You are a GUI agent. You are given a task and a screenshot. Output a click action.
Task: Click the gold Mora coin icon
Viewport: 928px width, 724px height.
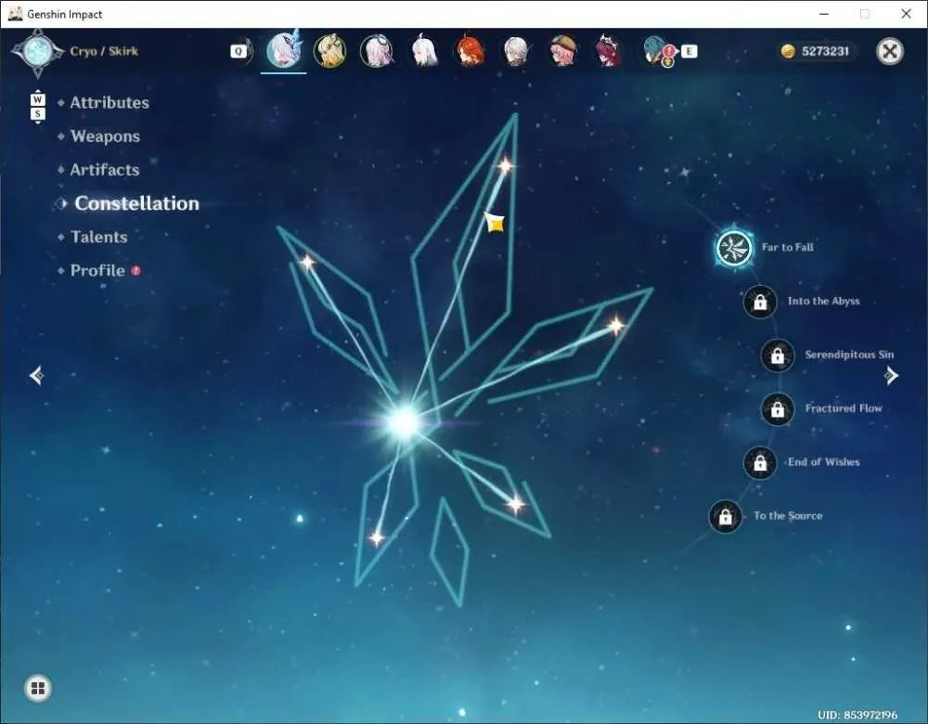click(x=788, y=51)
